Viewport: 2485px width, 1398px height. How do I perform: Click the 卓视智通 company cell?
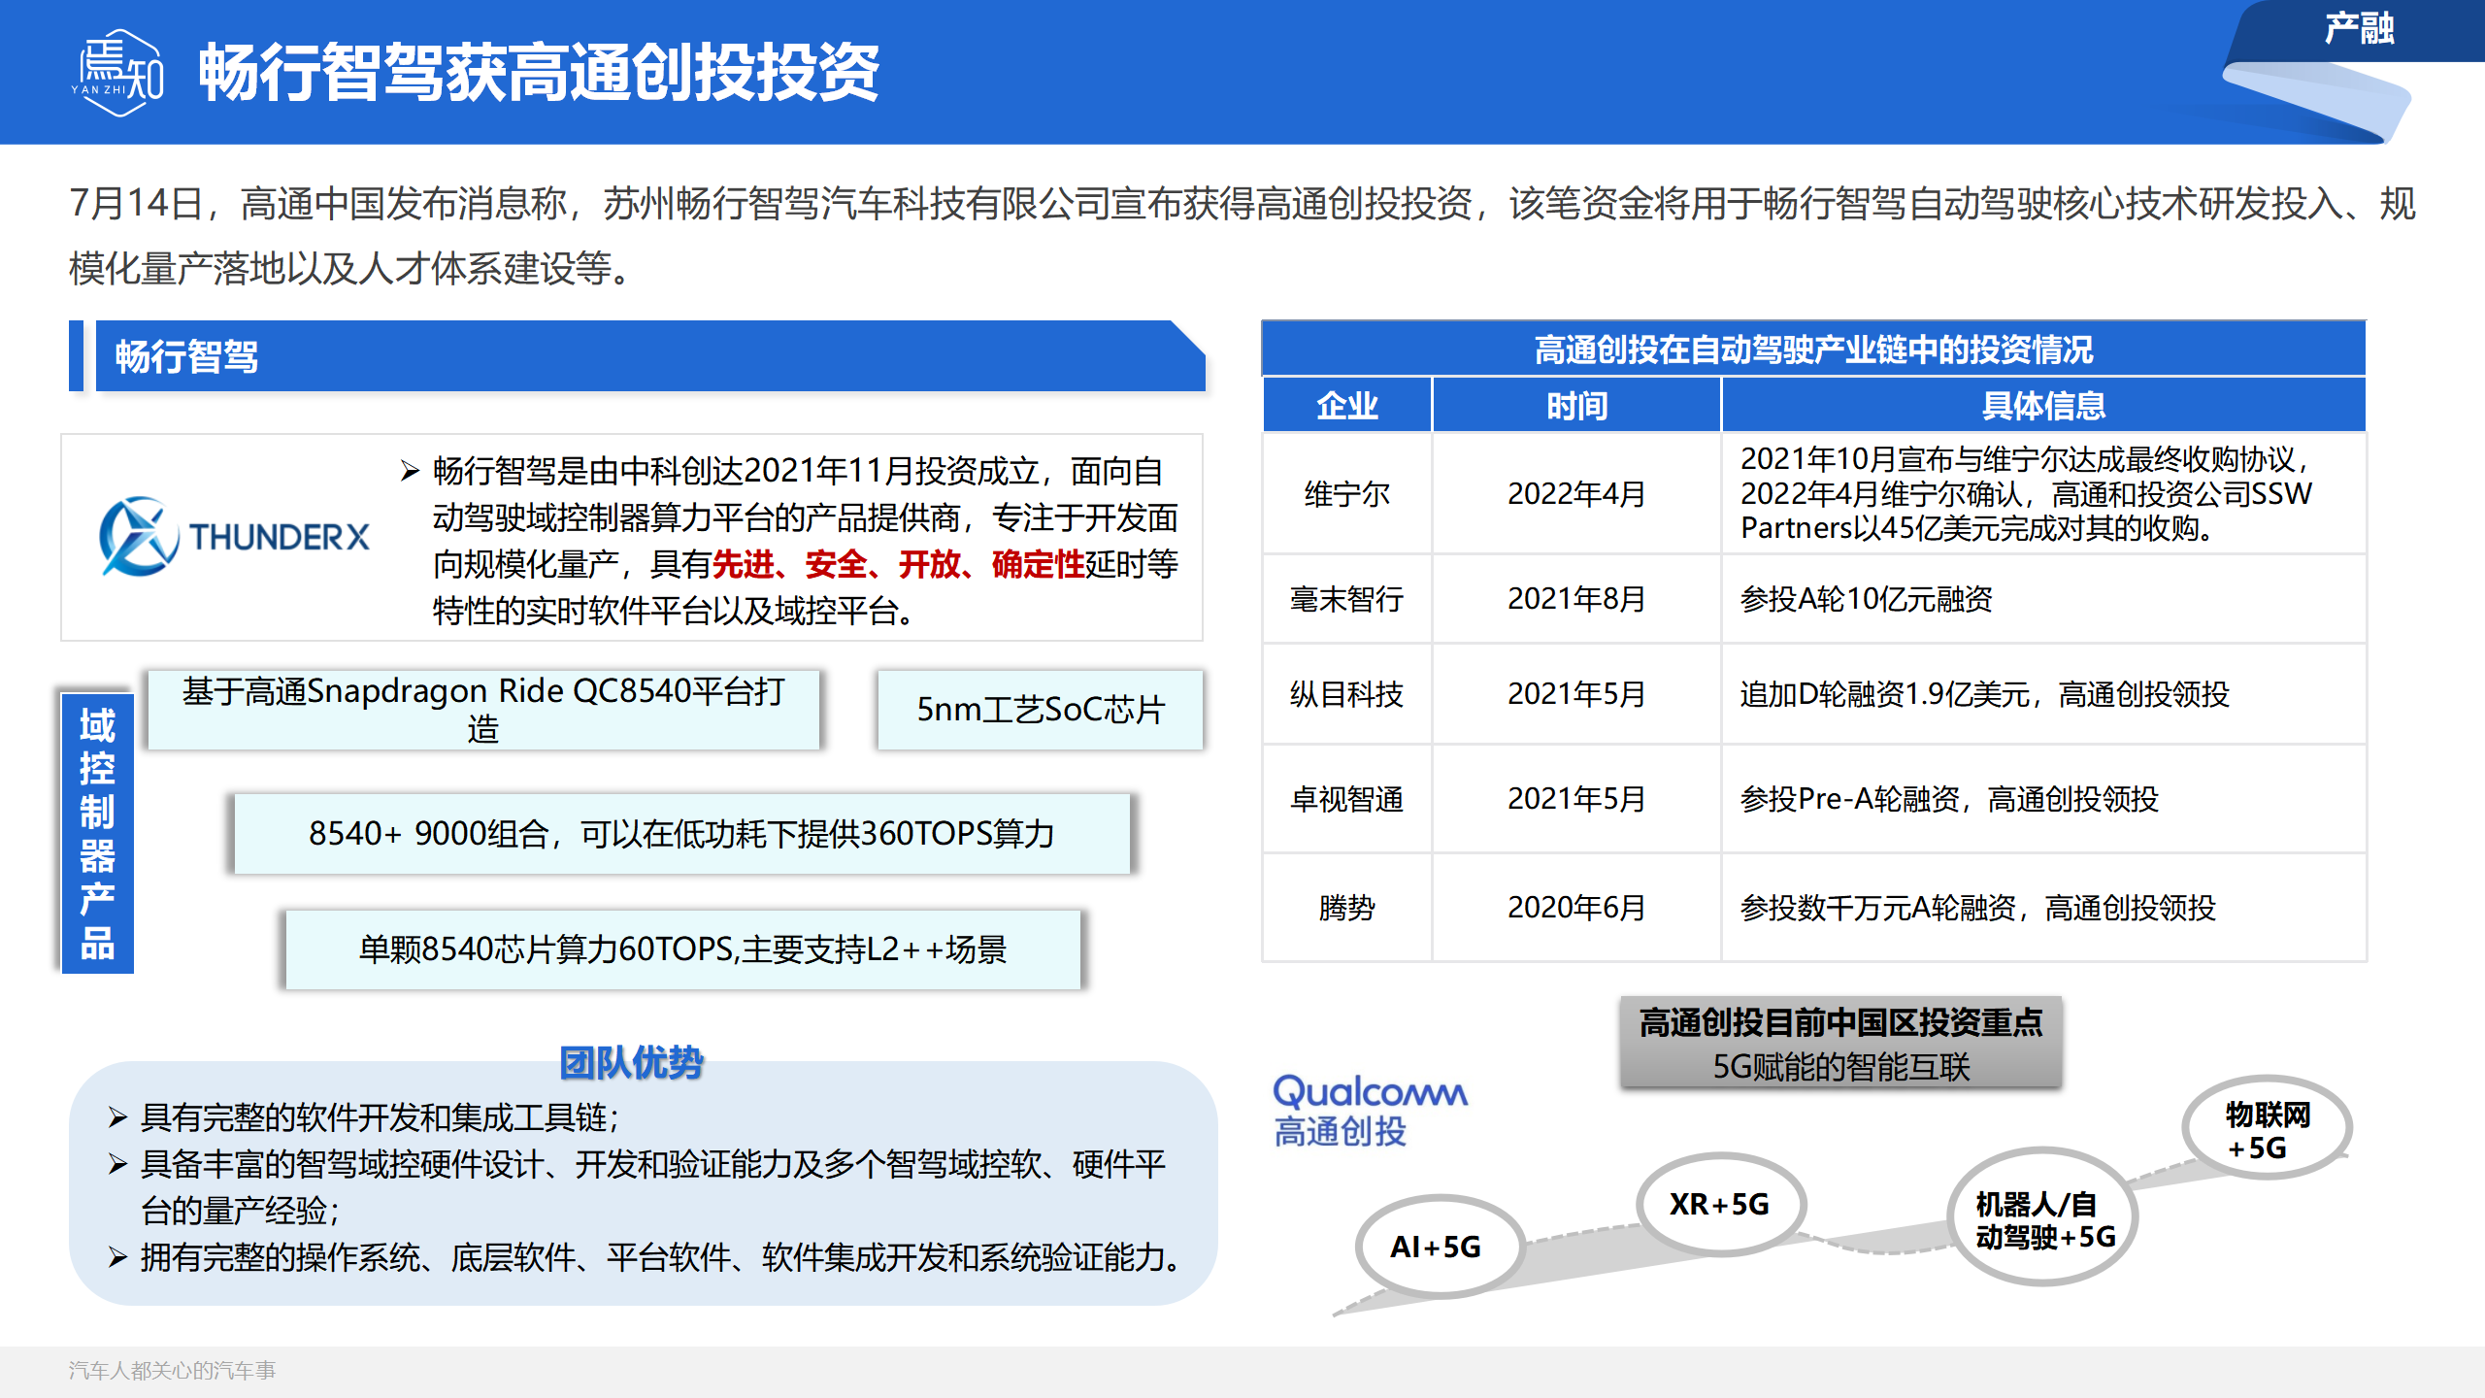point(1346,799)
